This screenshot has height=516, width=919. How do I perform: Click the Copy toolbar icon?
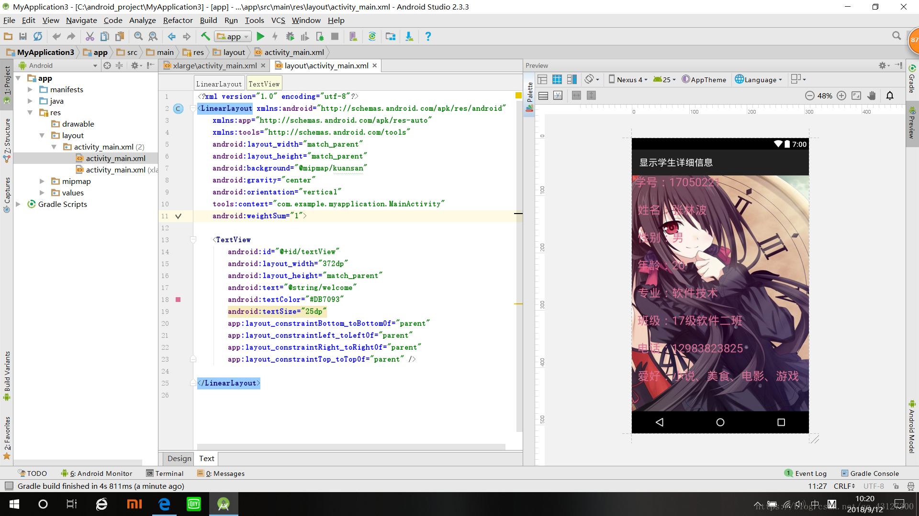coord(105,36)
